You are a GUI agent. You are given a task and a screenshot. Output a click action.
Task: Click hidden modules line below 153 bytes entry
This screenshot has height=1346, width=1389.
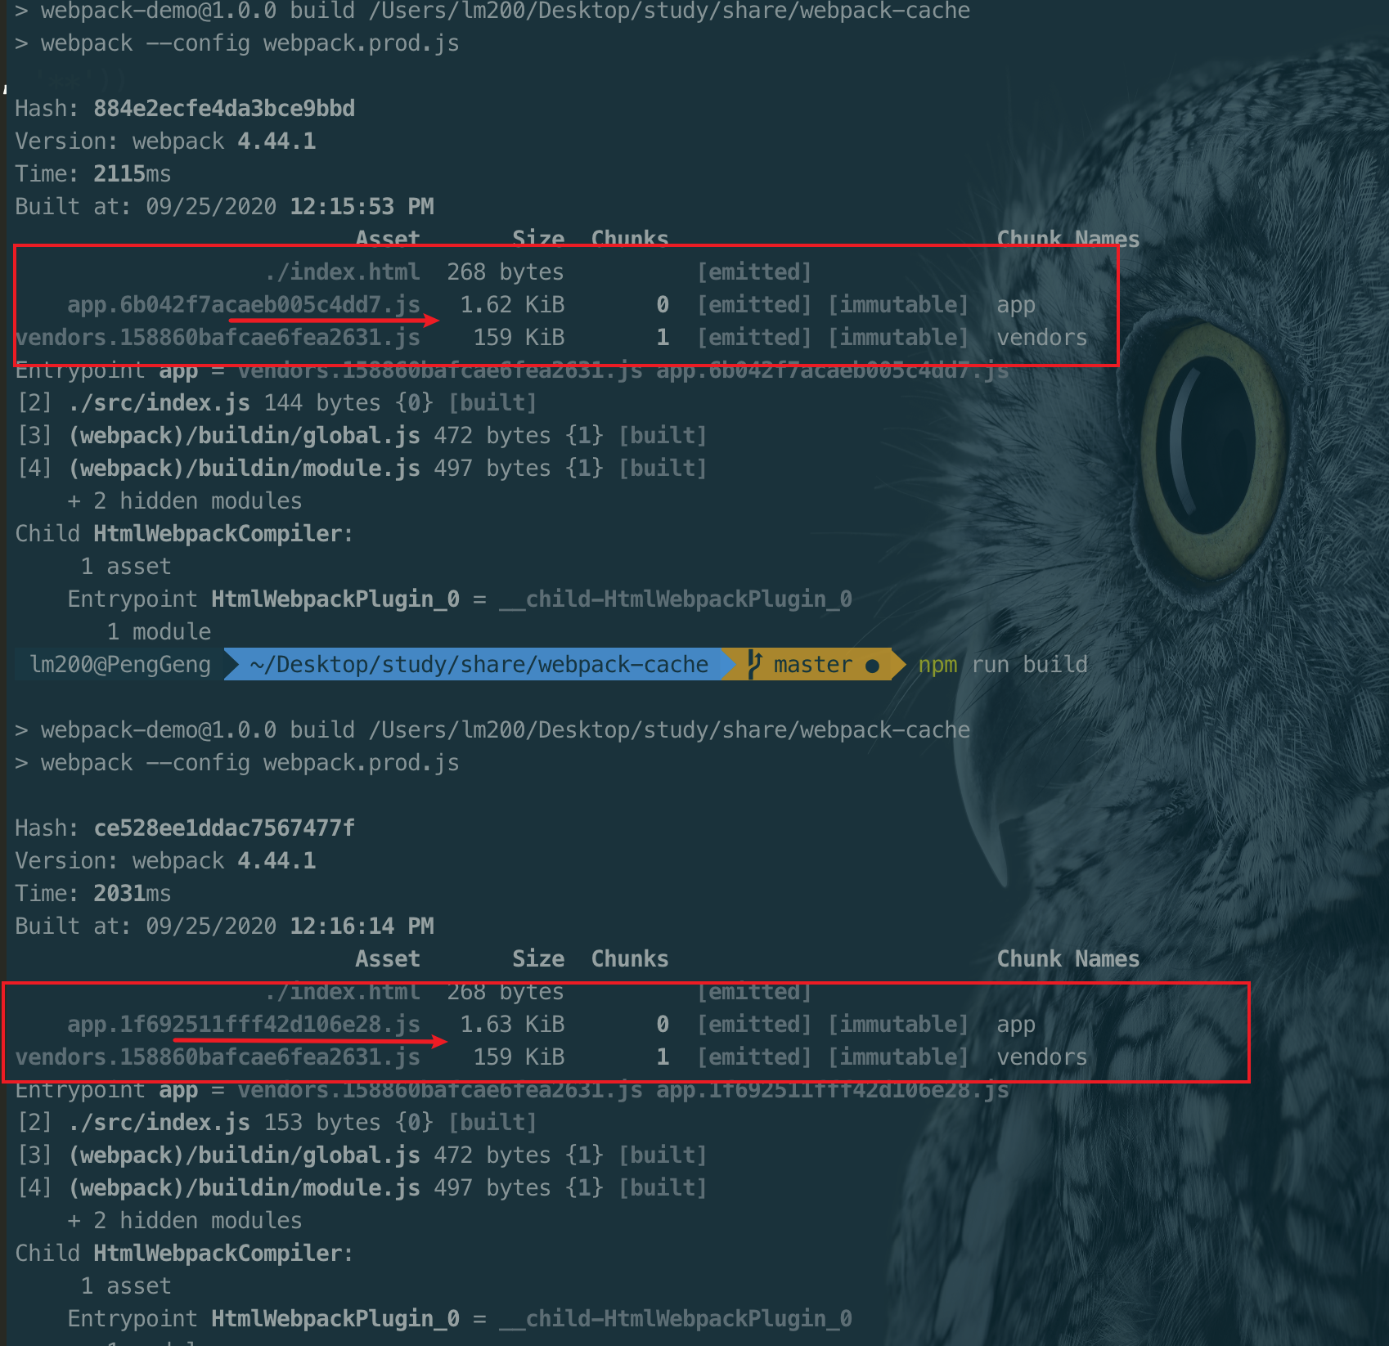pyautogui.click(x=185, y=1221)
